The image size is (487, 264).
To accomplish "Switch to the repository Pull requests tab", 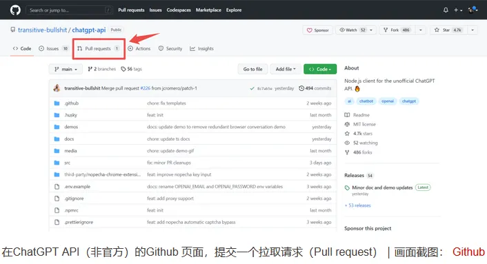I will [98, 48].
